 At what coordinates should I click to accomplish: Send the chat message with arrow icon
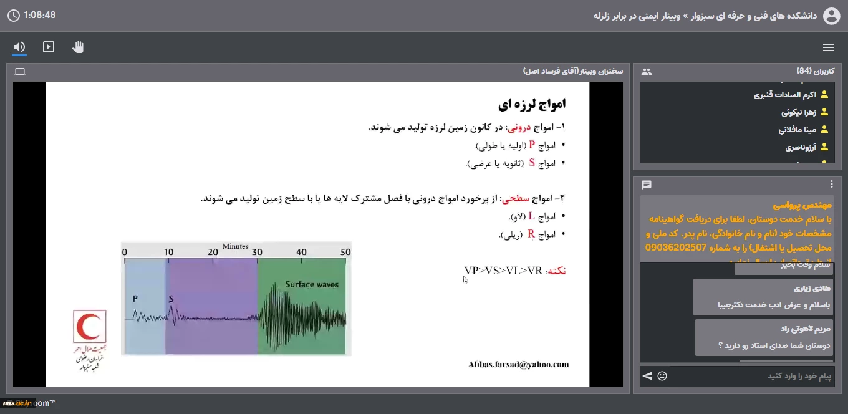click(647, 376)
